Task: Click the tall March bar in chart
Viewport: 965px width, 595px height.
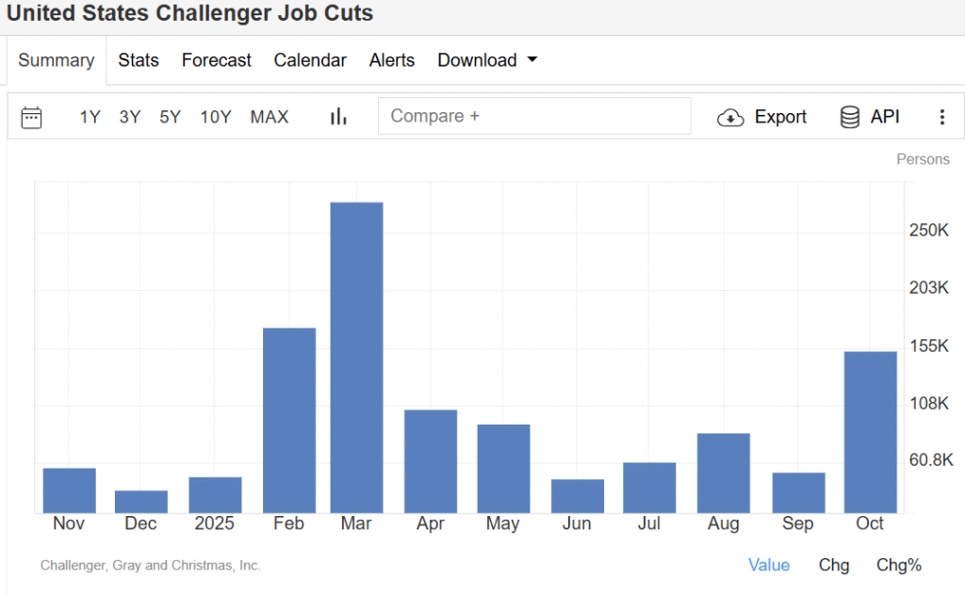Action: tap(357, 358)
